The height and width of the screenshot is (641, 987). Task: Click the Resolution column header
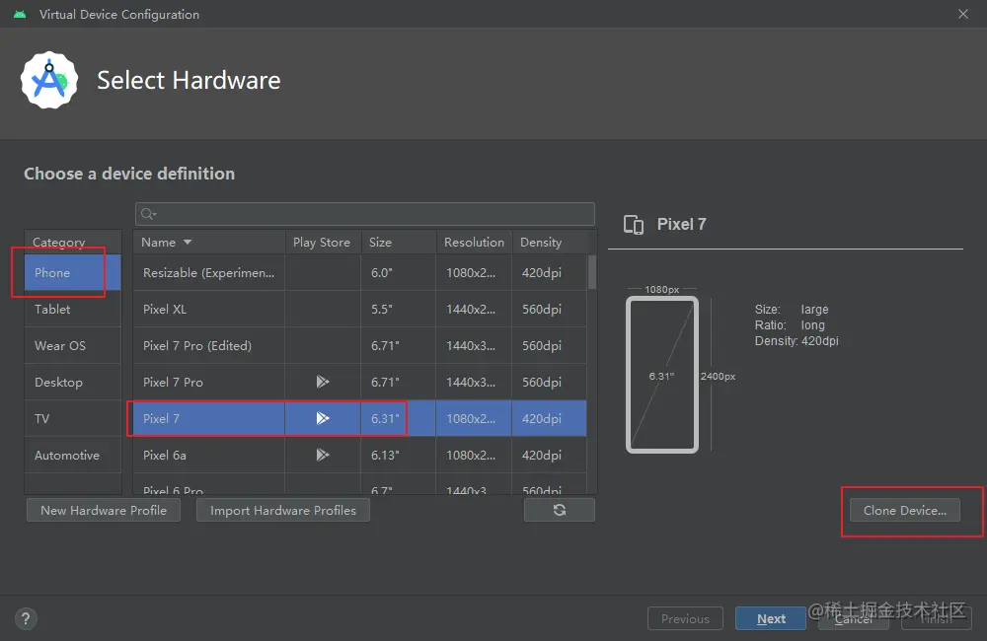click(x=474, y=243)
